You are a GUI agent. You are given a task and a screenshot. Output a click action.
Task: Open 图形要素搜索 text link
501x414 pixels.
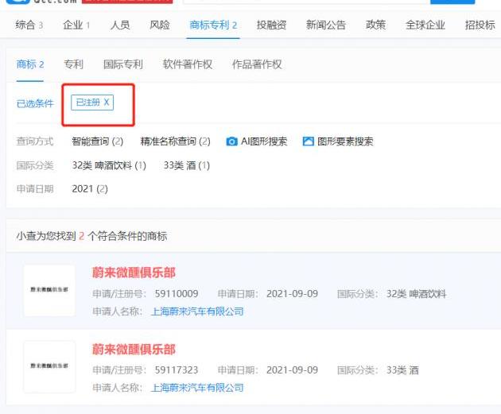pyautogui.click(x=345, y=141)
